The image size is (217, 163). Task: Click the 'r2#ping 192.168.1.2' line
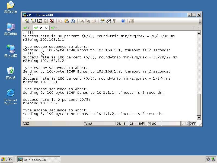44,61
